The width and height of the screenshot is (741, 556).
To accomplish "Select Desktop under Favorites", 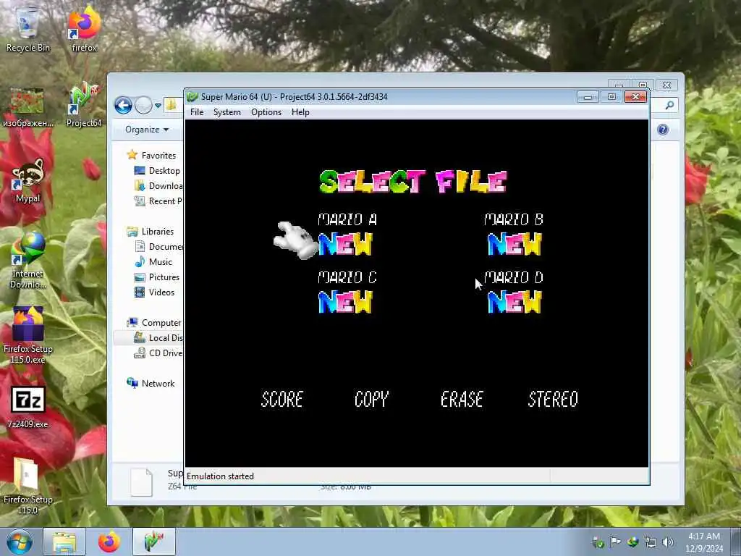I will [x=158, y=171].
